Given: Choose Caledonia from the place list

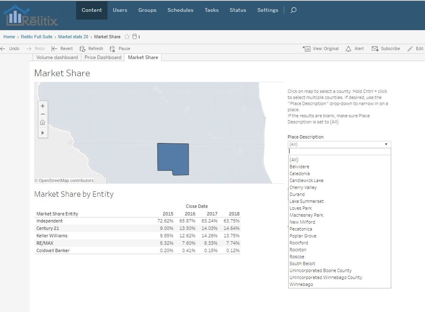Looking at the screenshot, I should click(x=300, y=174).
